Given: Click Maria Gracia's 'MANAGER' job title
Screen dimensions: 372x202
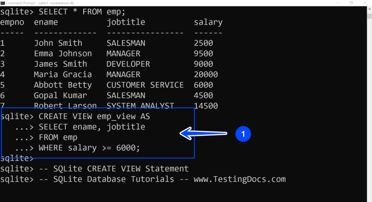Looking at the screenshot, I should point(124,74).
